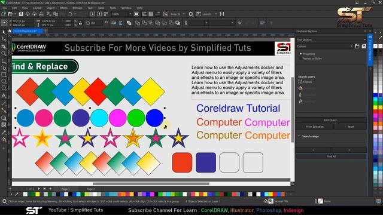The height and width of the screenshot is (215, 383).
Task: Pick the blue swatch in the right palette
Action: [x=375, y=96]
